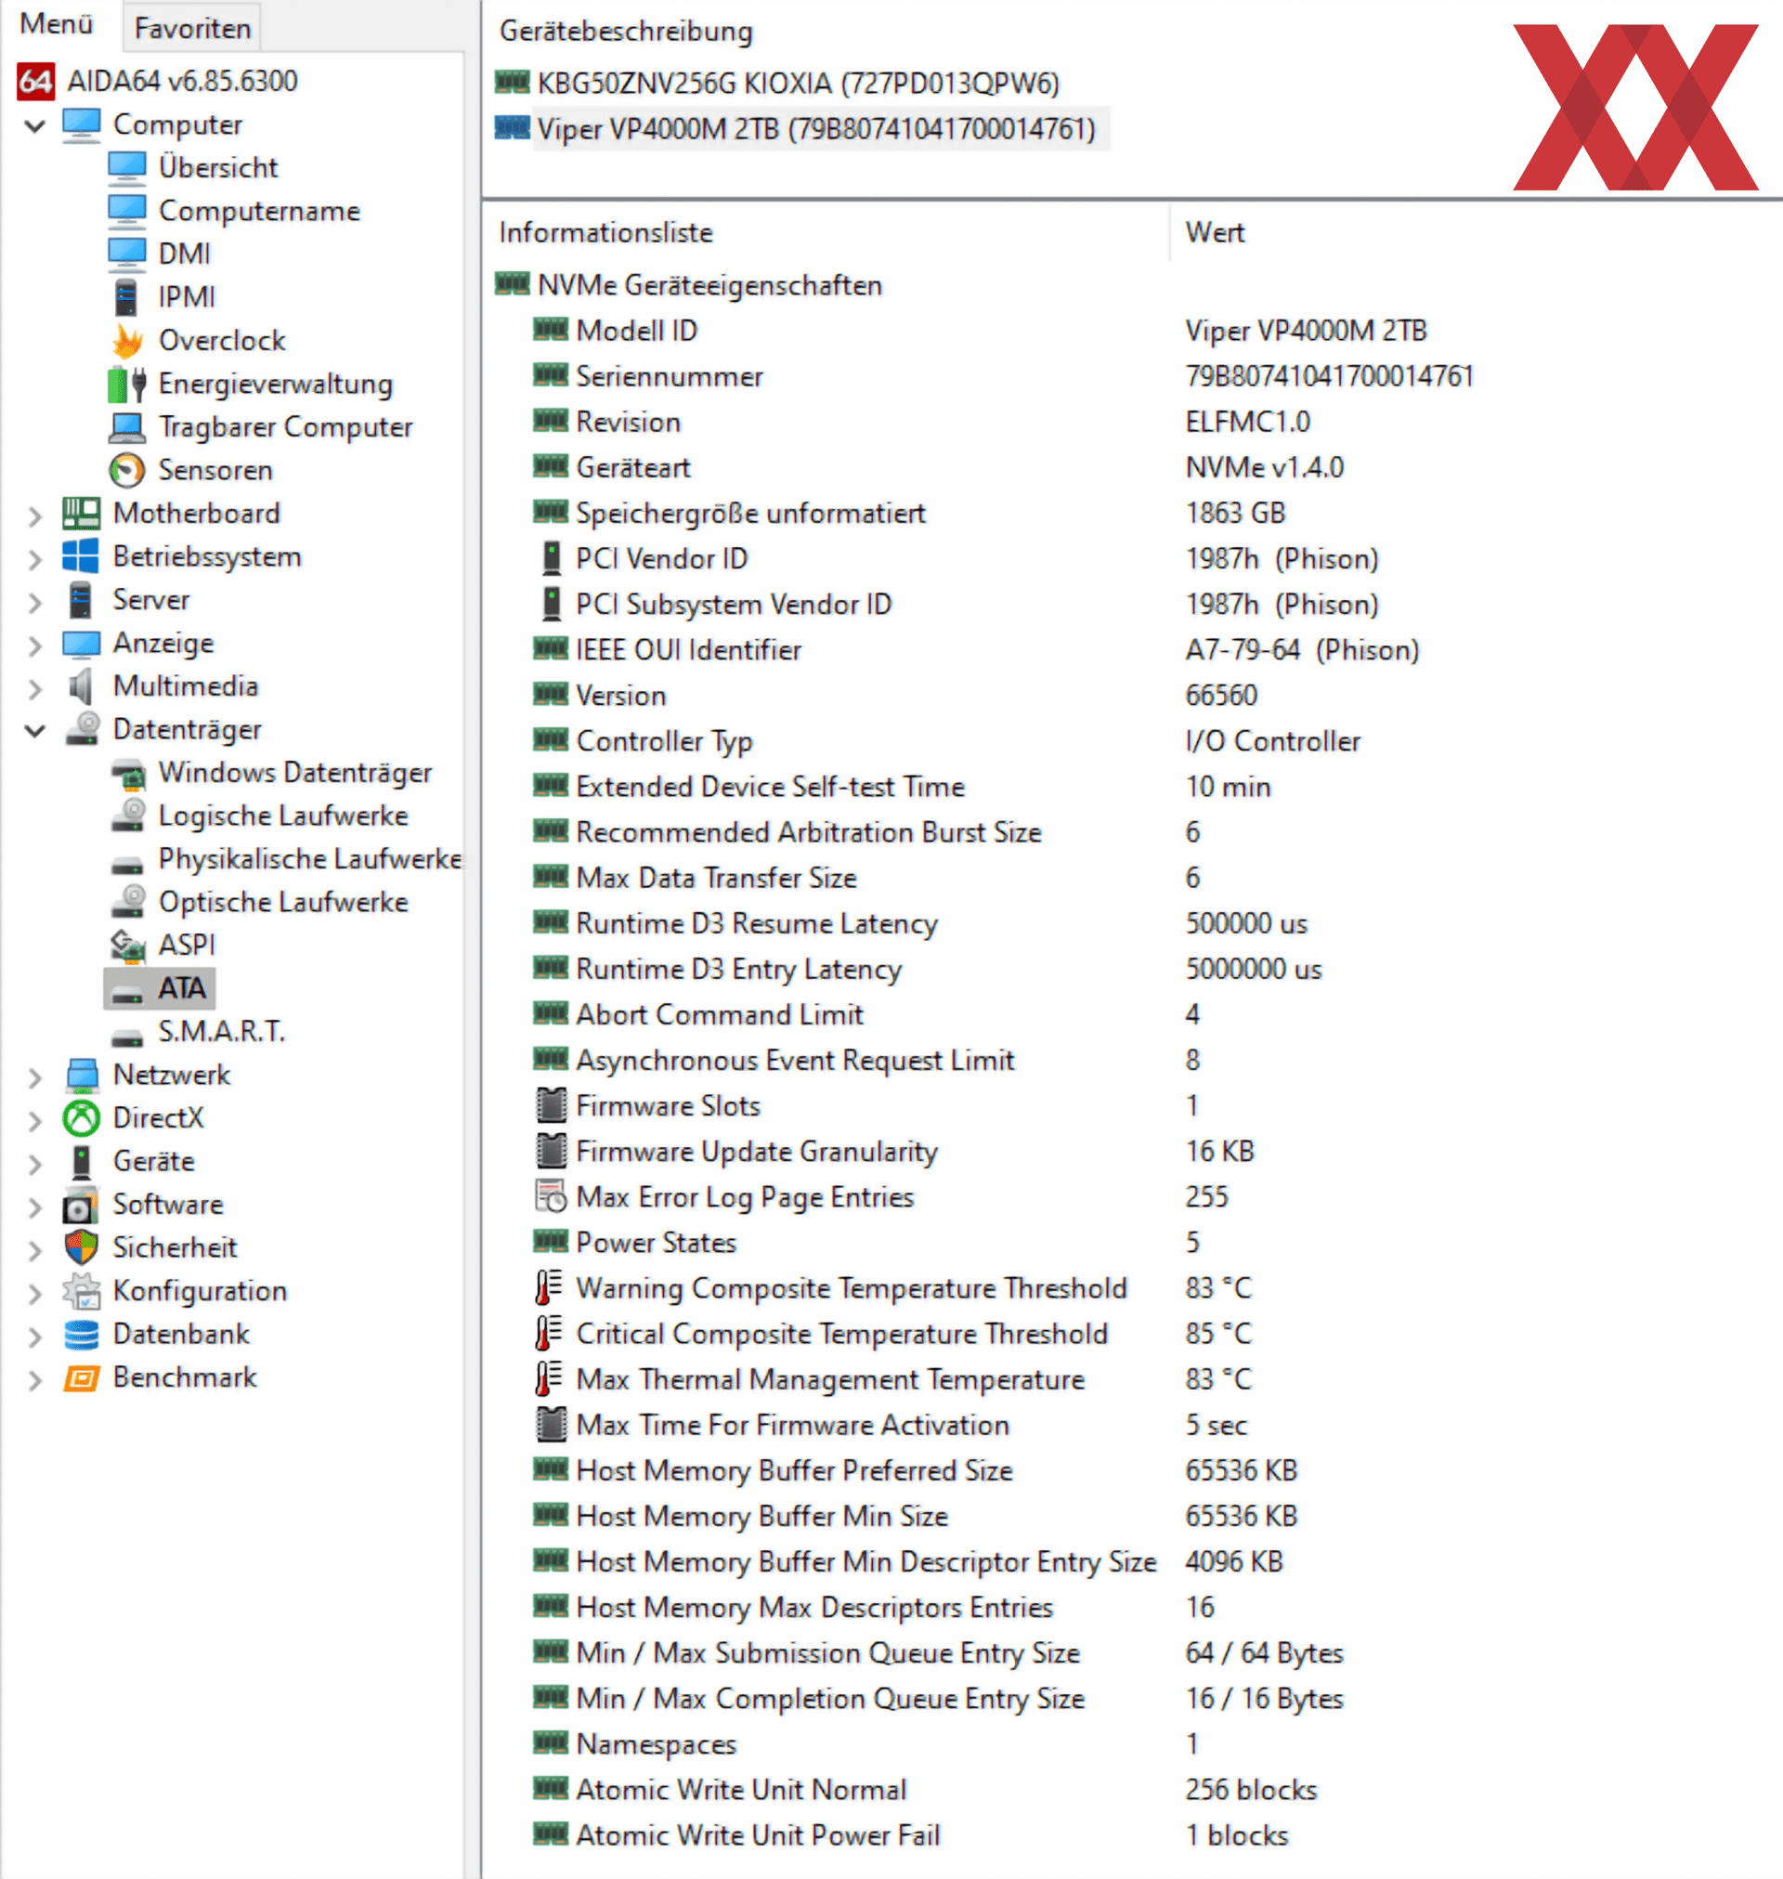
Task: Select Energieverwaltung battery icon
Action: click(126, 384)
